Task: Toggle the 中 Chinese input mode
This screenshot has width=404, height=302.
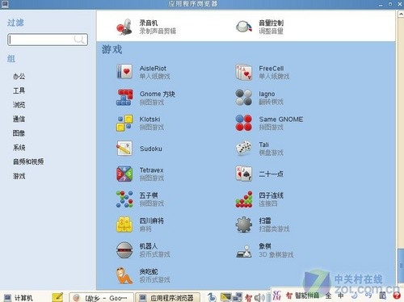Action: click(341, 296)
